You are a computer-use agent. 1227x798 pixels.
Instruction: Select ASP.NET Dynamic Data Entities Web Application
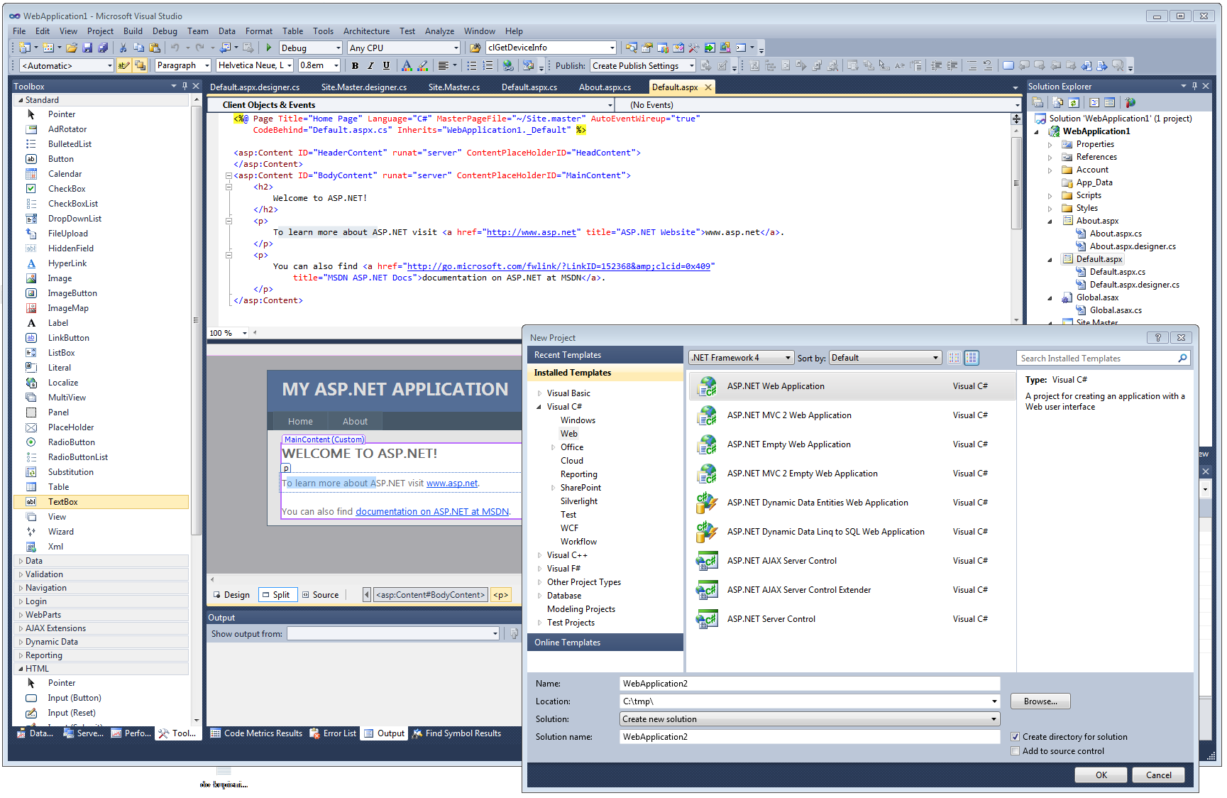(852, 503)
